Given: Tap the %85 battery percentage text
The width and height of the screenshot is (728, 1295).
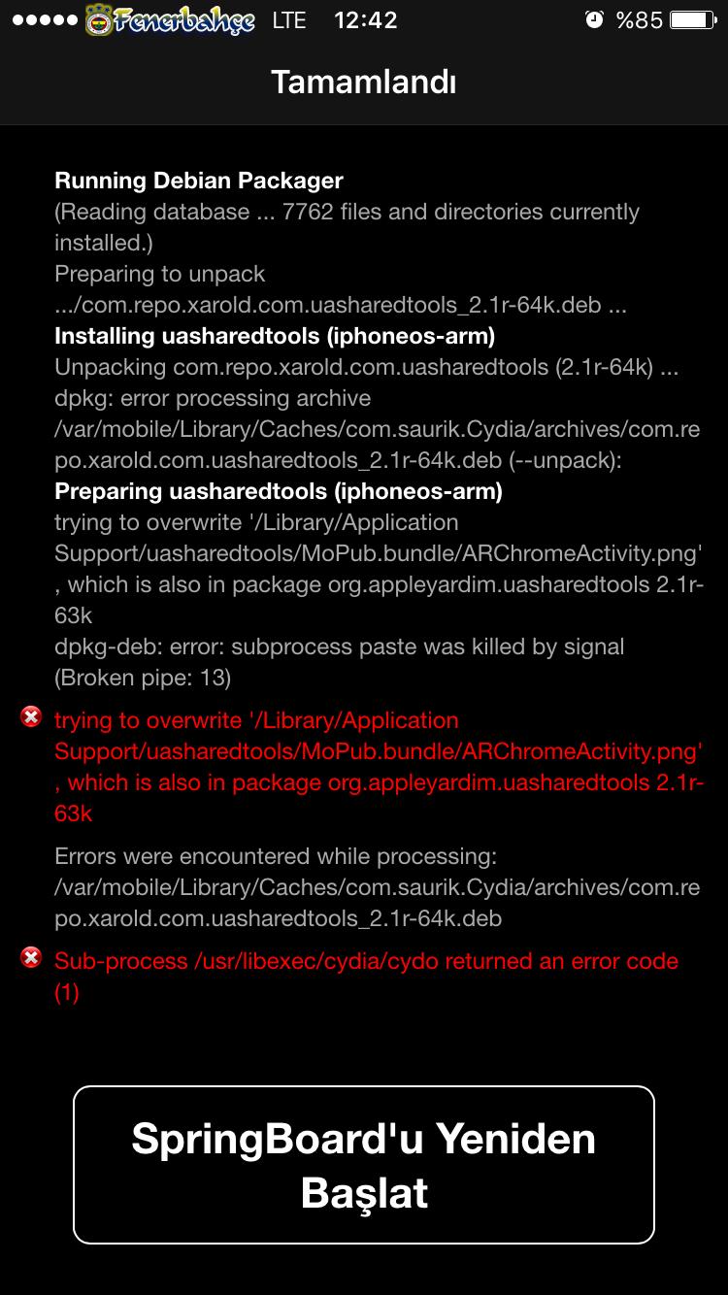Looking at the screenshot, I should (640, 20).
